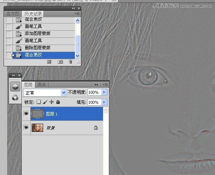Image resolution: width=215 pixels, height=175 pixels.
Task: Toggle history brush source box for top 混合更改
Action: [9, 20]
